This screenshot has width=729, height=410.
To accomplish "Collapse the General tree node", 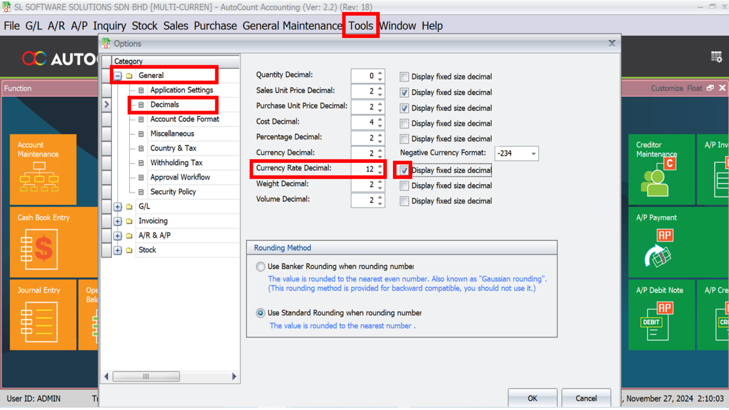I will [118, 76].
